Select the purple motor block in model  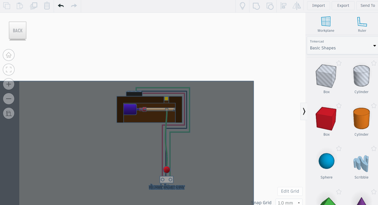point(130,109)
